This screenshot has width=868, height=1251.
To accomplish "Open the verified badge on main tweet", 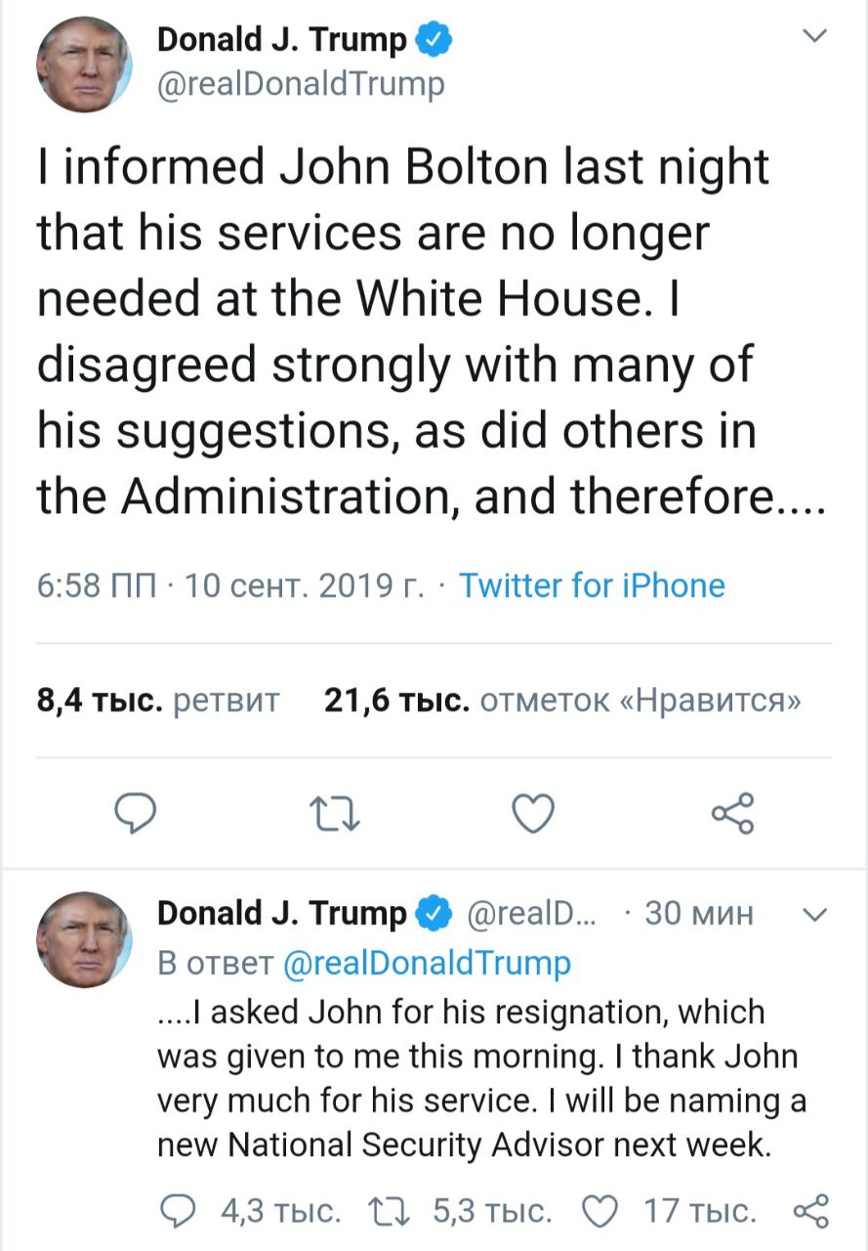I will point(434,41).
